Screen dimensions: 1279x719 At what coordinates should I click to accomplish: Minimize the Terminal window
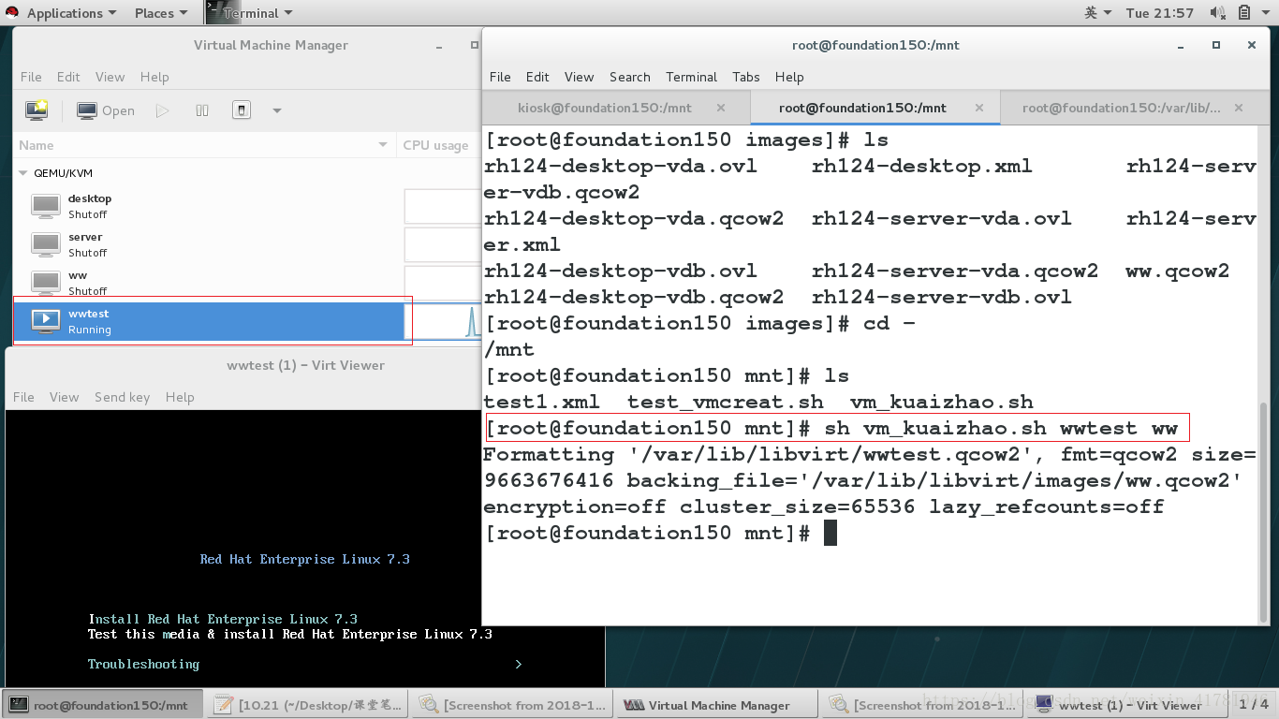click(1180, 45)
